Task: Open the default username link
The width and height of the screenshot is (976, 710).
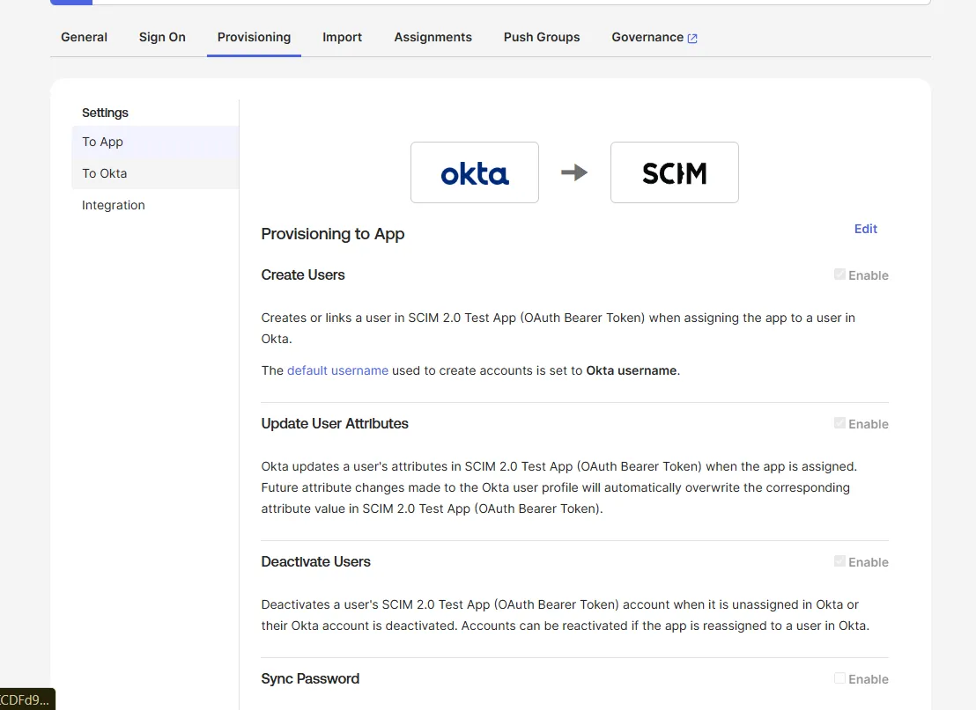Action: click(x=337, y=370)
